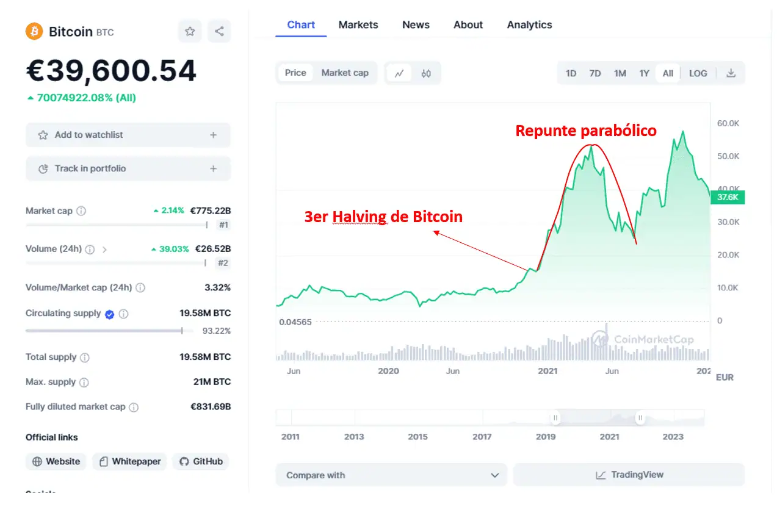Click plus icon on Track in portfolio
Viewport: 777px width, 507px height.
click(213, 168)
